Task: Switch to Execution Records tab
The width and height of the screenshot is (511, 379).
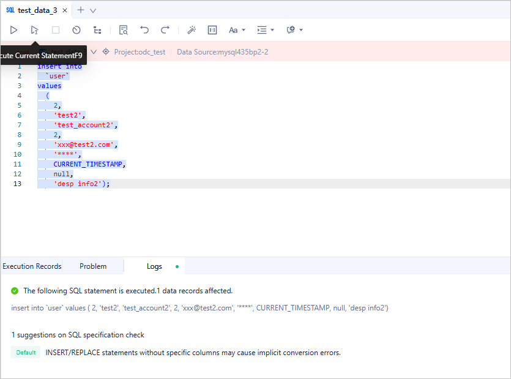Action: tap(32, 266)
